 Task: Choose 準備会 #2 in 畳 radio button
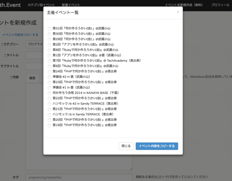pyautogui.click(x=49, y=77)
